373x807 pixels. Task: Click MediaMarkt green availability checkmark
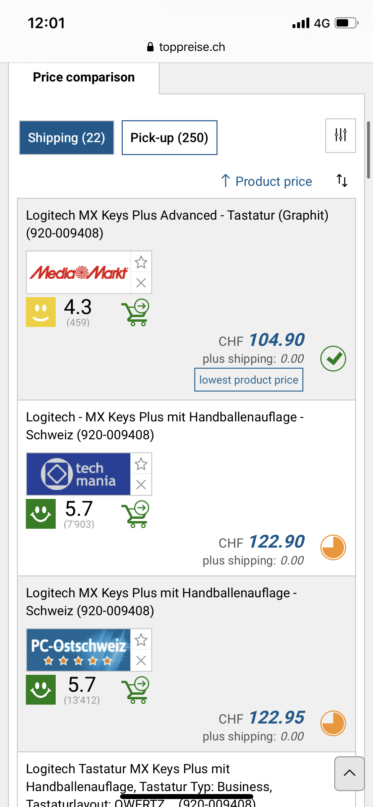click(333, 359)
